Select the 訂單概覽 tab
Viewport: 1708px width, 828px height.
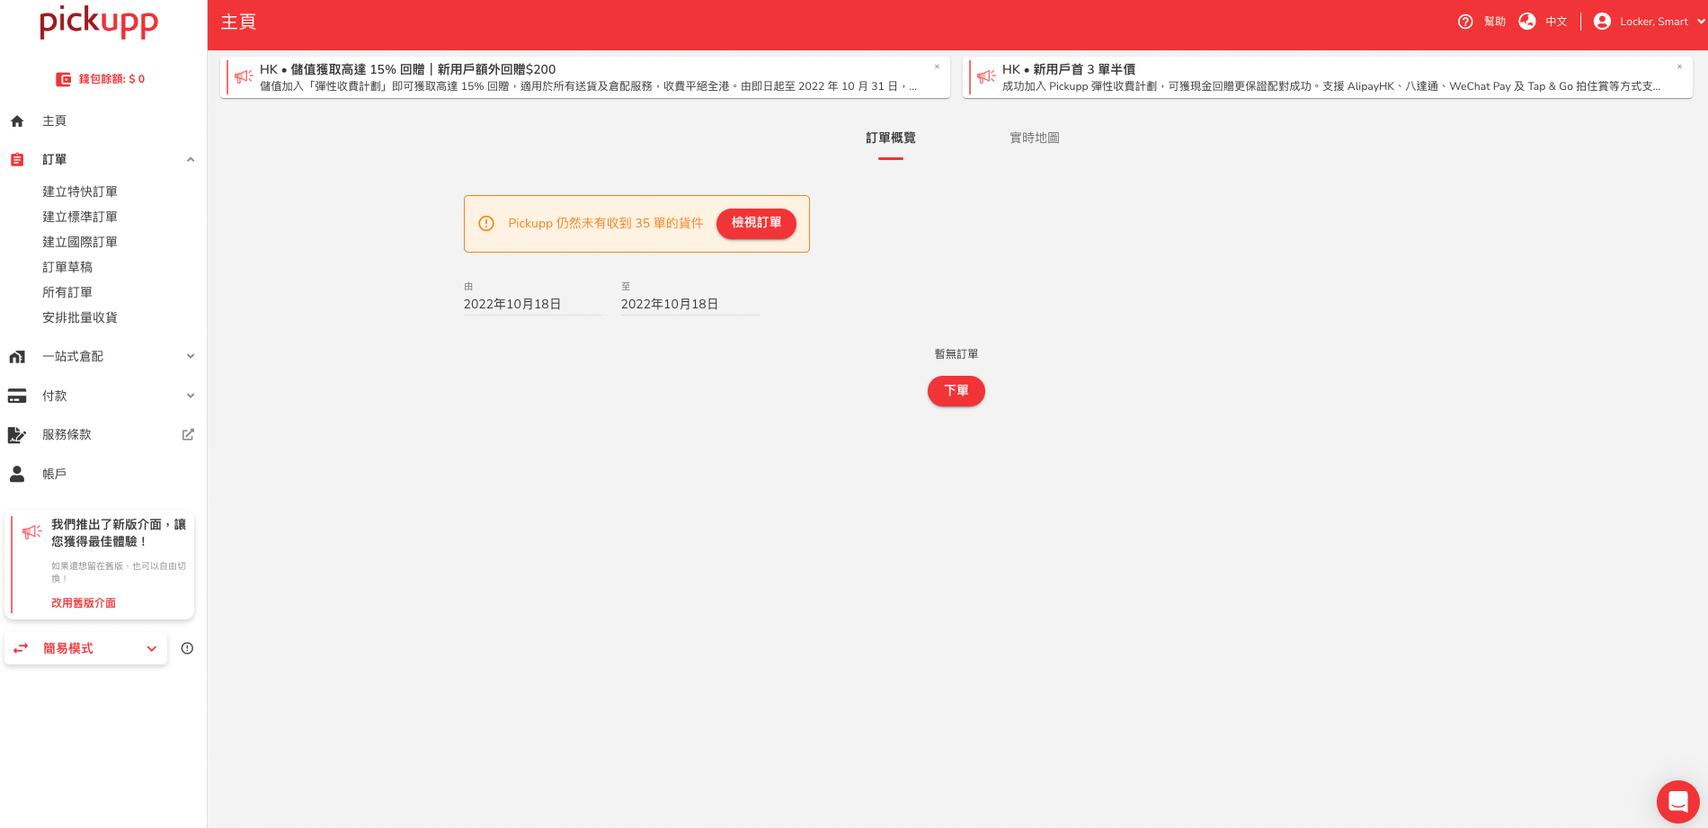coord(890,138)
